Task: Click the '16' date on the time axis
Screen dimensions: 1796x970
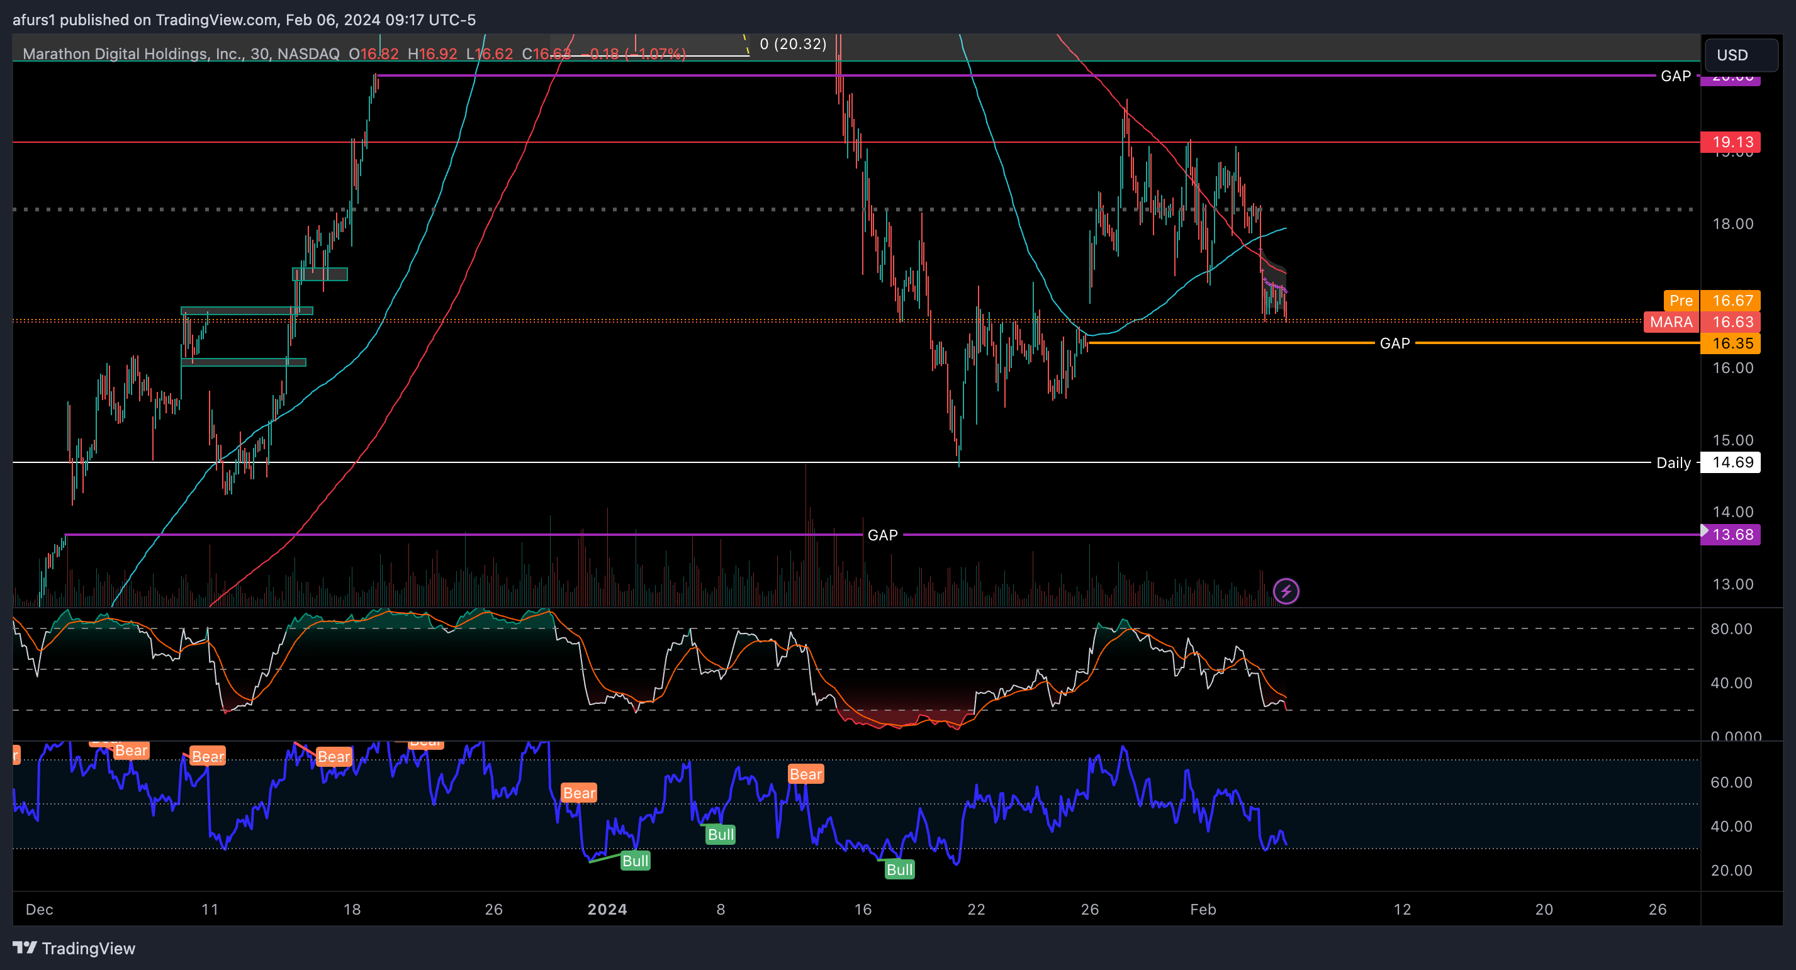Action: 863,910
